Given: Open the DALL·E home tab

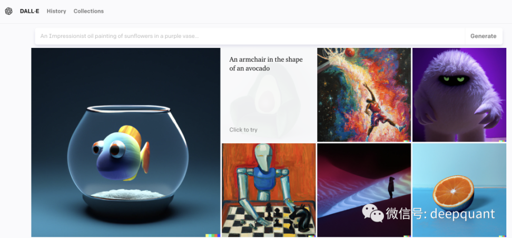Looking at the screenshot, I should [29, 11].
